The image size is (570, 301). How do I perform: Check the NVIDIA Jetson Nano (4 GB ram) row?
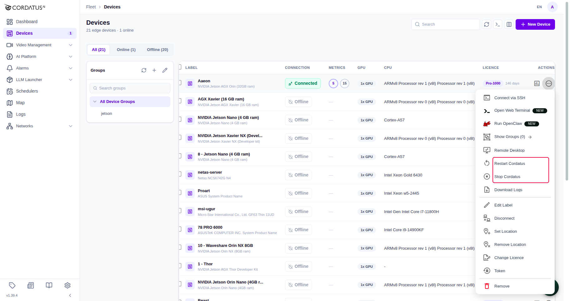click(x=180, y=120)
